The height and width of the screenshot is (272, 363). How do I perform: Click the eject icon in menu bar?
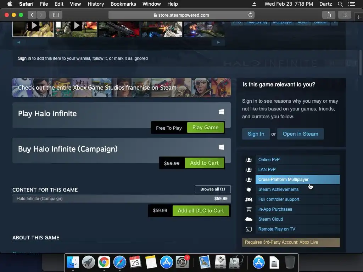coord(254,4)
